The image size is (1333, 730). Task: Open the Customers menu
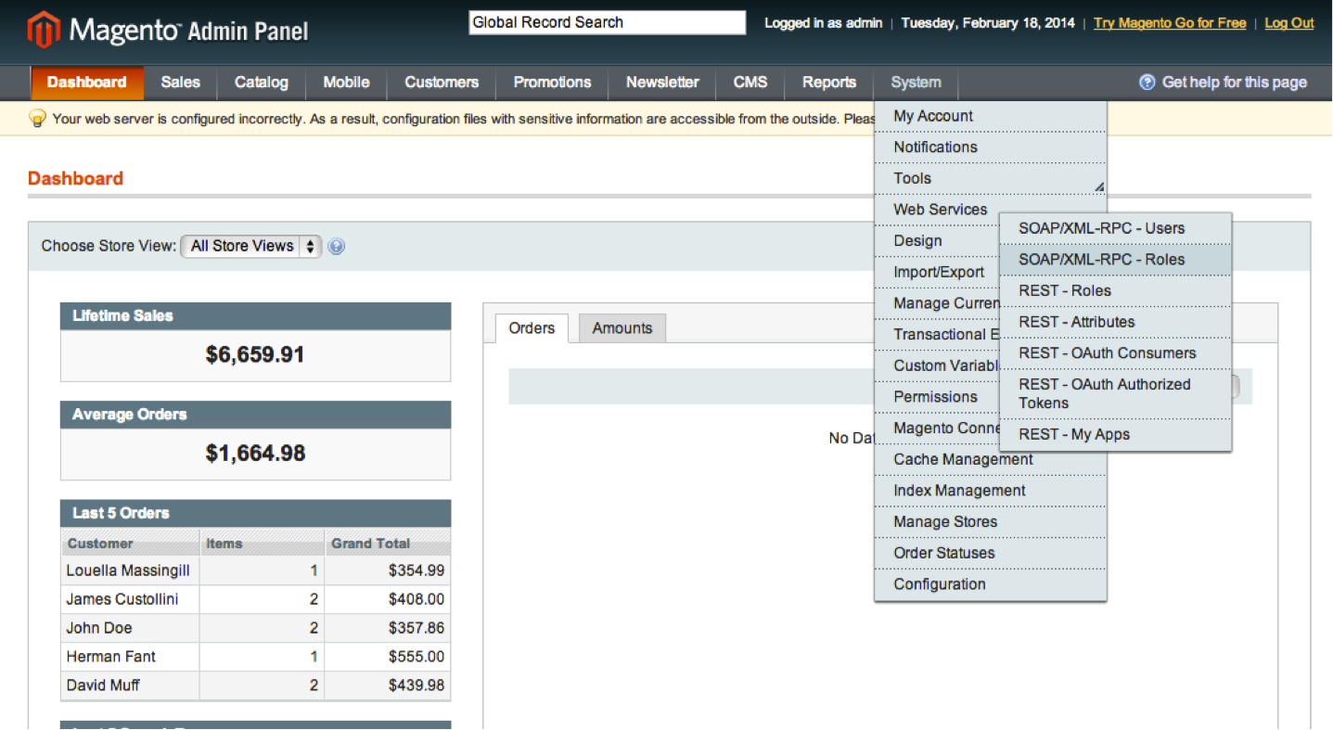[x=442, y=83]
